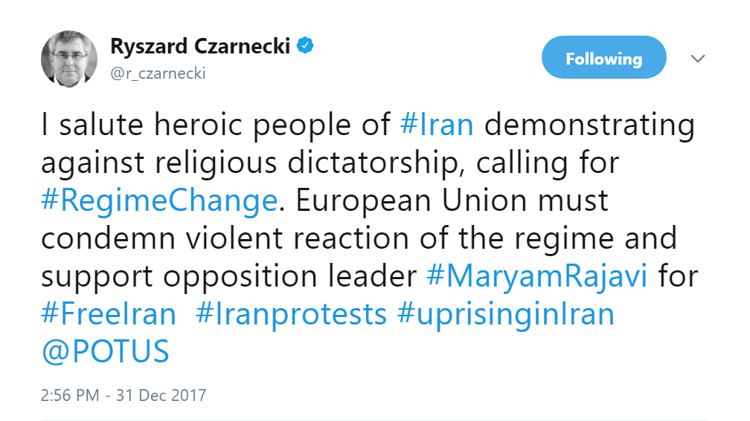View the #uprisinginIran hashtag feed
The height and width of the screenshot is (421, 750).
(x=506, y=314)
